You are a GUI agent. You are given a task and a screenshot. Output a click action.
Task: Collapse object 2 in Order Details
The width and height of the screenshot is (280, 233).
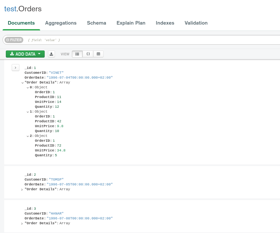click(28, 136)
